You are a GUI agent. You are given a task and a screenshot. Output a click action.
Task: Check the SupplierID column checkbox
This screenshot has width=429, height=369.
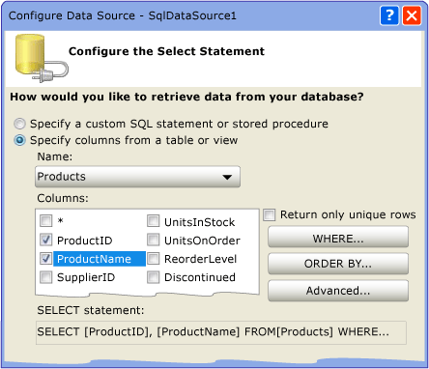(45, 277)
